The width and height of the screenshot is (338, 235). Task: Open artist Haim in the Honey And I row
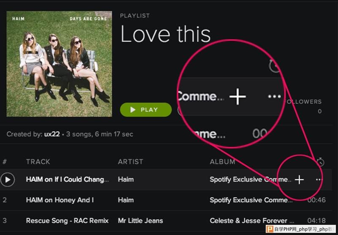pos(125,200)
